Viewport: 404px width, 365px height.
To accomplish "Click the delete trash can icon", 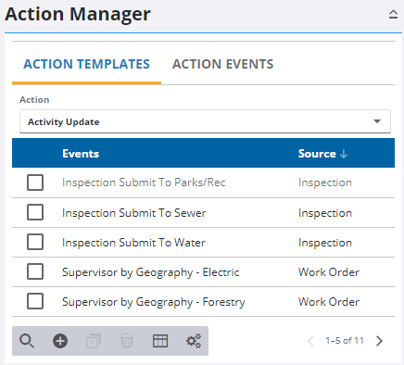I will point(127,341).
